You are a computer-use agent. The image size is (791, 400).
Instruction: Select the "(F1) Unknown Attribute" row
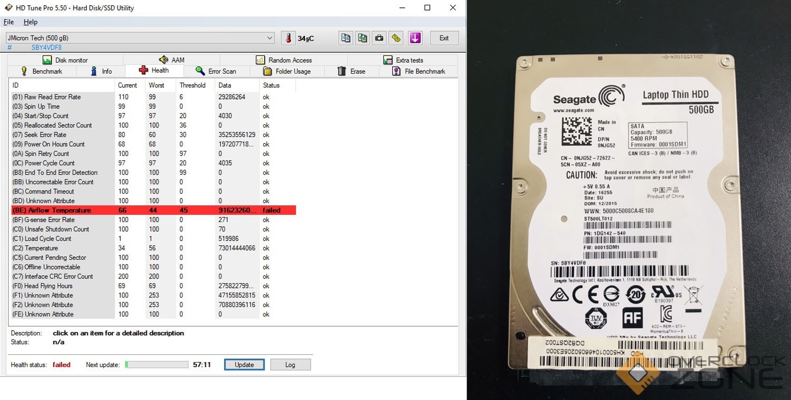pyautogui.click(x=153, y=296)
